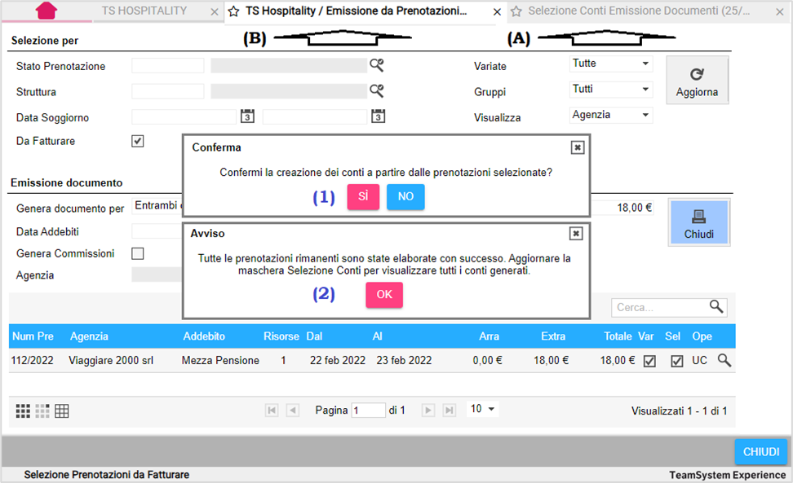Toggle the Var checkbox for booking 112/2022
The height and width of the screenshot is (483, 793).
tap(650, 361)
